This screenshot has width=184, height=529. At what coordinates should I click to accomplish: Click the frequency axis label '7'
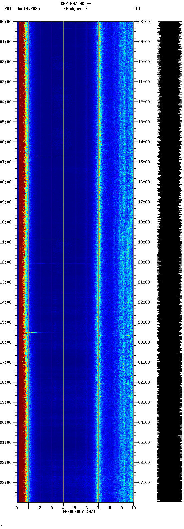(x=98, y=508)
